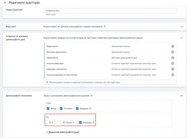Close the audience editor with X icon
Screen dimensions: 187x138
pos(5,3)
